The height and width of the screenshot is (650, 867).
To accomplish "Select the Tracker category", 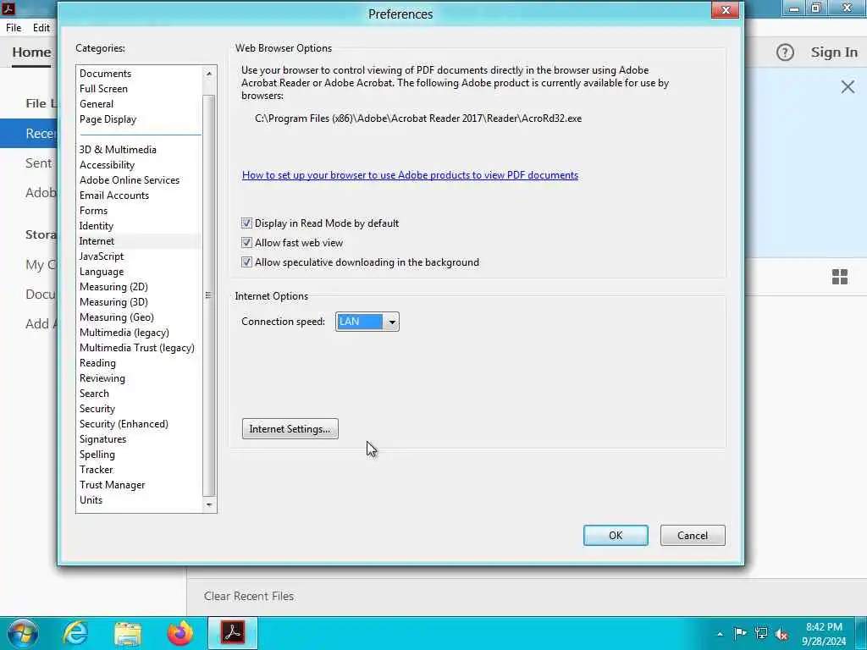I will [x=96, y=470].
